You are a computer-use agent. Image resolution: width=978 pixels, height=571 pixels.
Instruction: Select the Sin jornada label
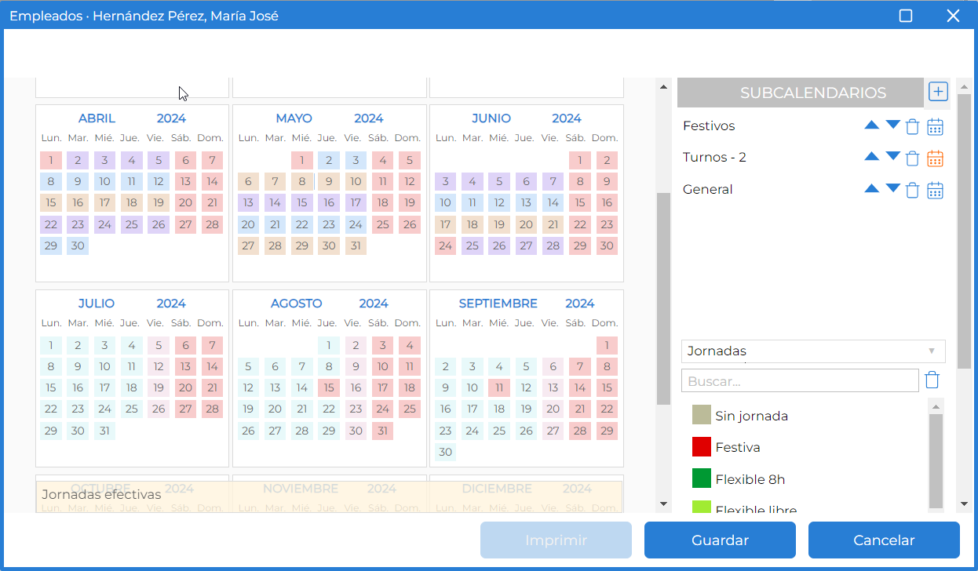click(x=751, y=416)
